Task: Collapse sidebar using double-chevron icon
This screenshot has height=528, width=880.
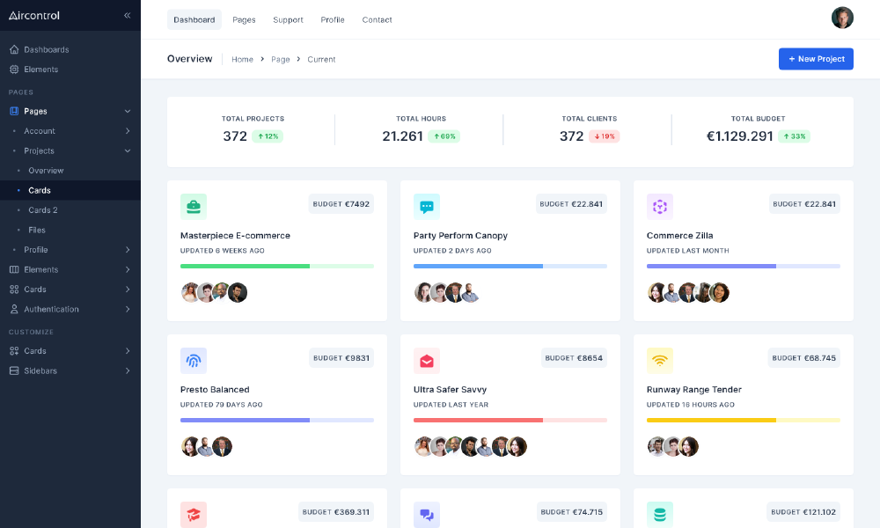Action: pyautogui.click(x=127, y=16)
